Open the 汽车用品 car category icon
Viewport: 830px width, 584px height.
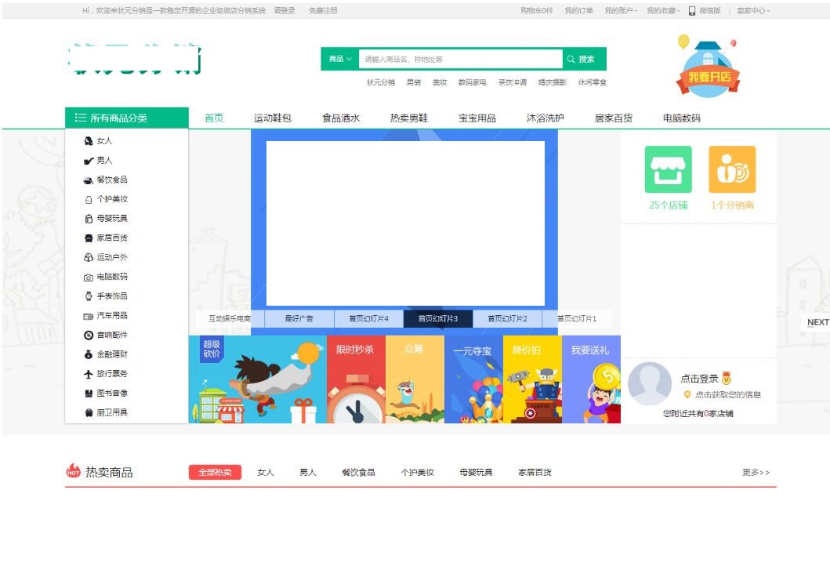tap(88, 315)
